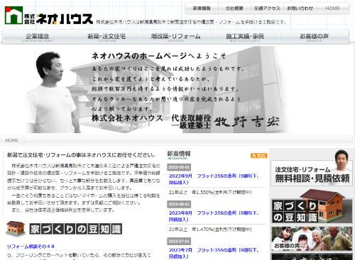Viewport: 355px width, 260px height.
Task: Click the welcome hero banner with 牧野吉宏 signature
Action: click(156, 90)
